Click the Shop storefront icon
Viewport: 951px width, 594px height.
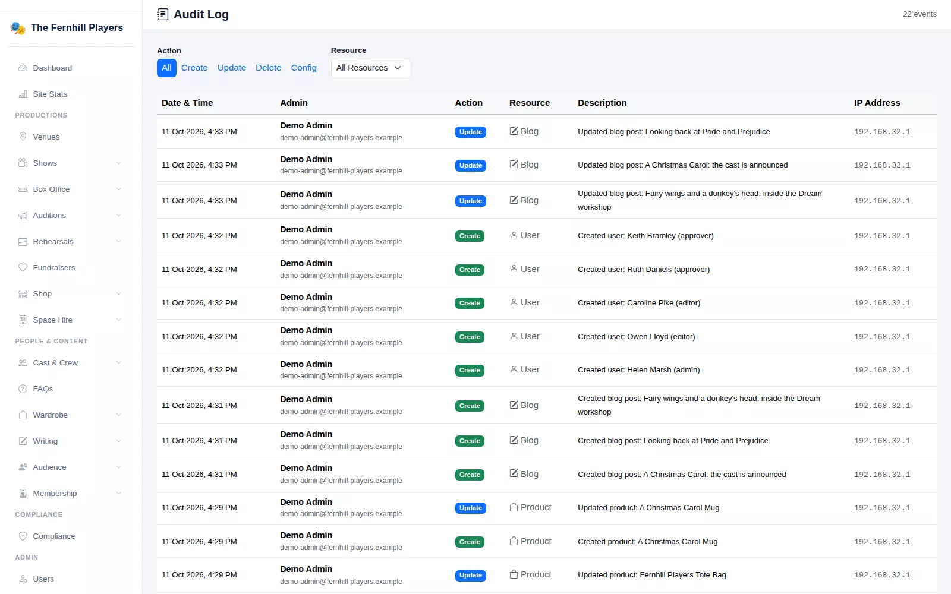(23, 294)
